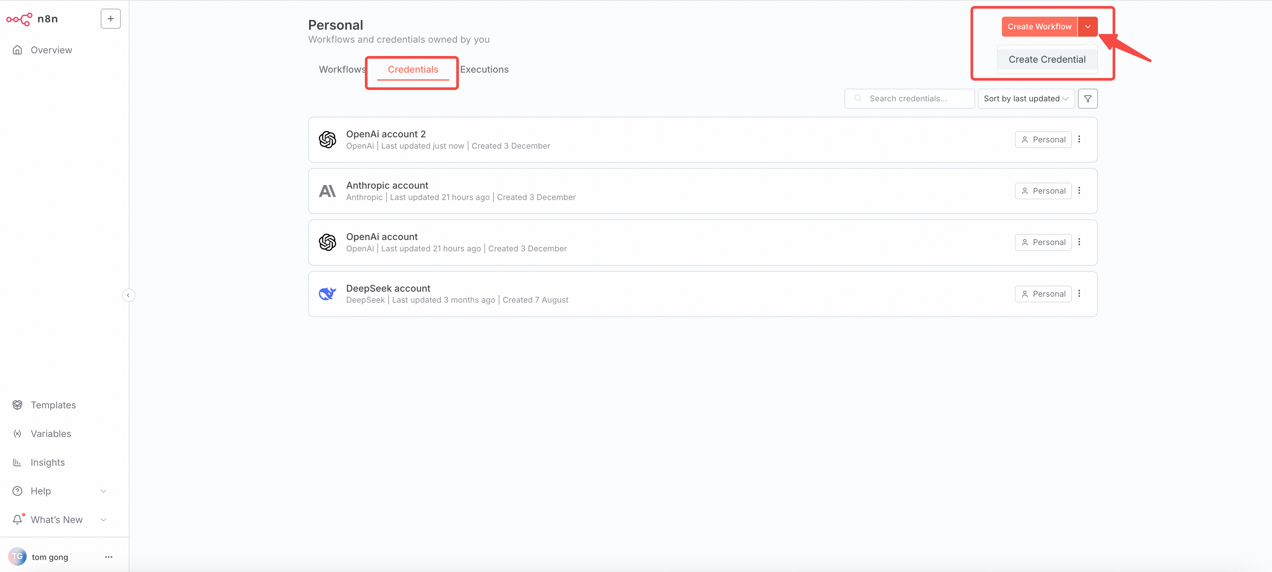Open three-dot menu for OpenAi account 2
Image resolution: width=1272 pixels, height=572 pixels.
1079,139
